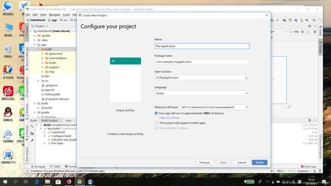Click the pin icon in Build panel
Screen dimensions: 331x186
click(32, 140)
